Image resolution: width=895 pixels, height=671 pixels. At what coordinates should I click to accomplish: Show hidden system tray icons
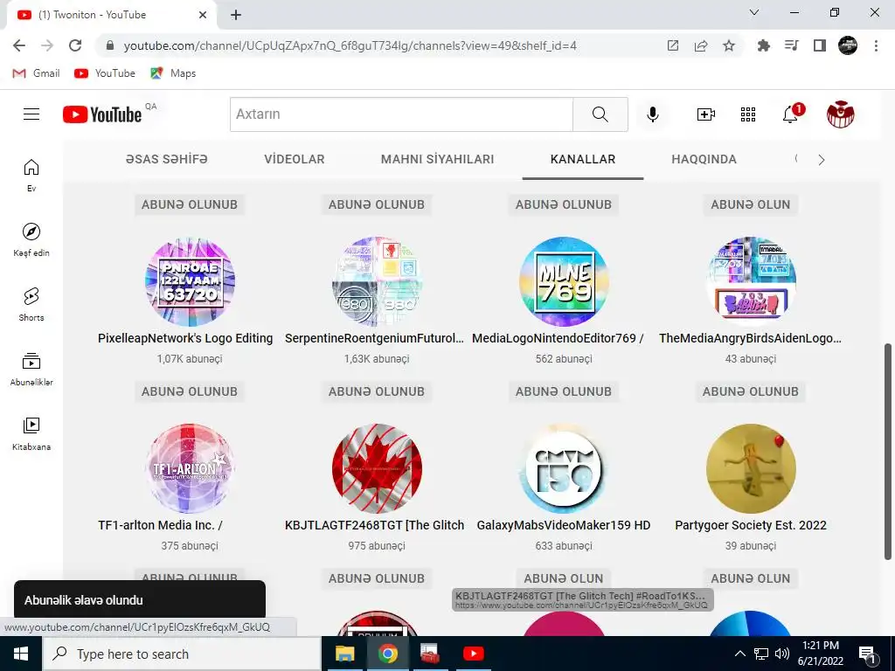tap(739, 654)
